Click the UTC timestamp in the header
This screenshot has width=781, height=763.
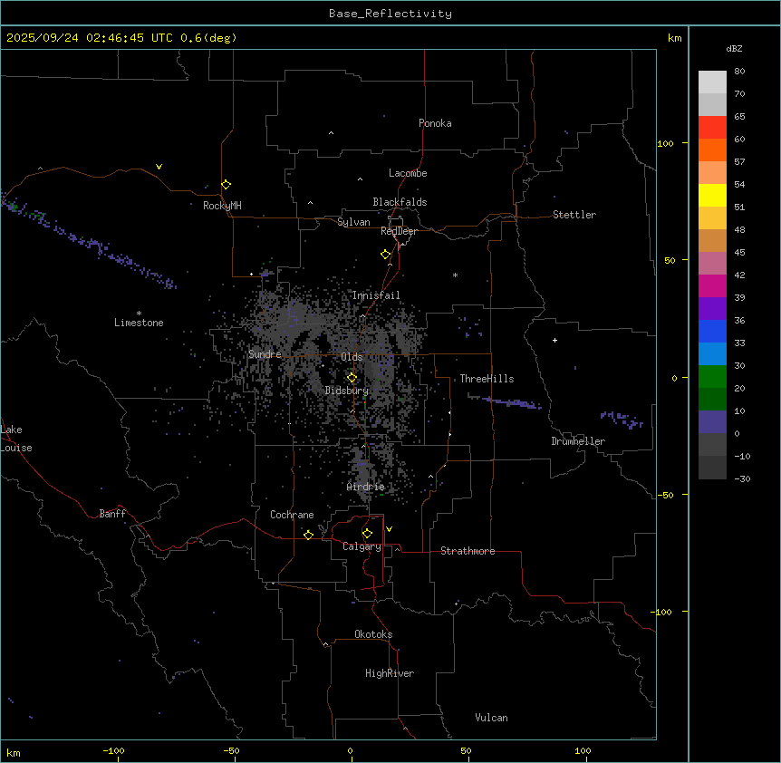[x=121, y=38]
